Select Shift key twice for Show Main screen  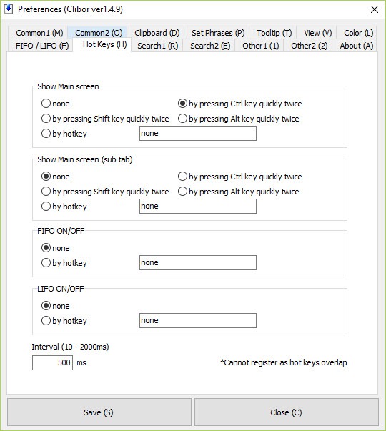coord(105,119)
